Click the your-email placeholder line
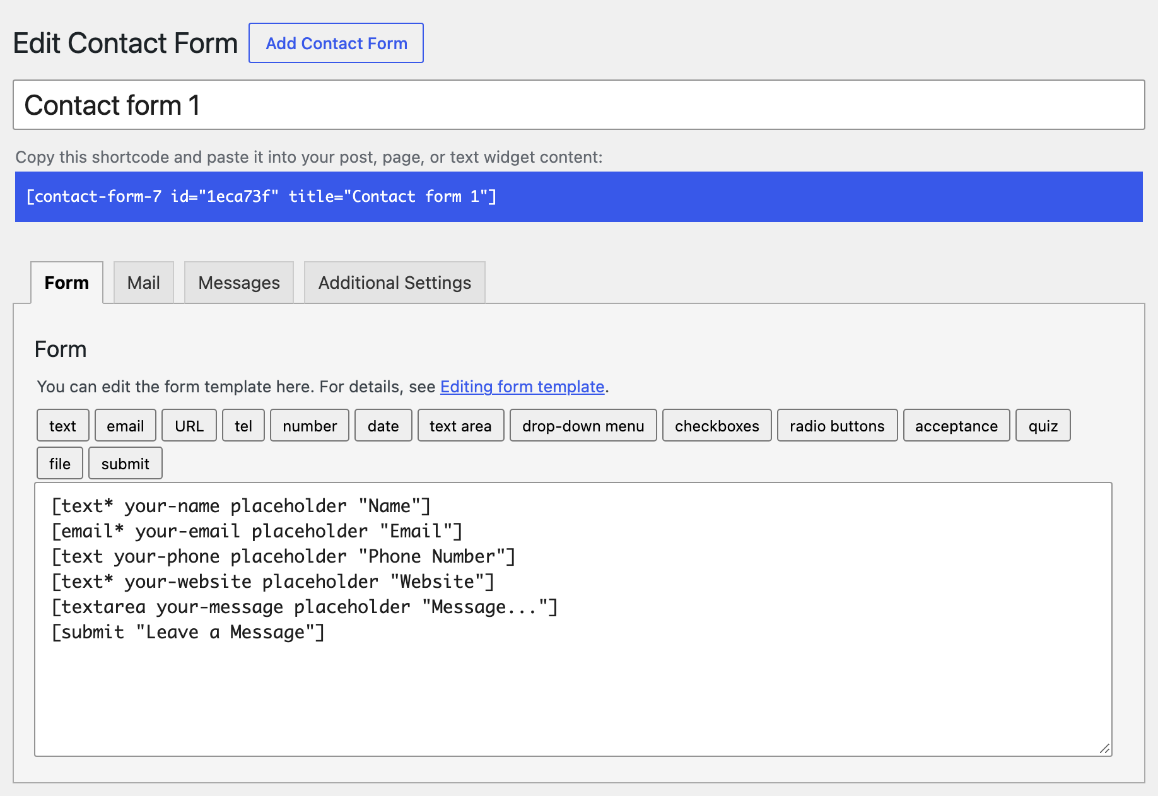This screenshot has width=1158, height=796. 257,531
